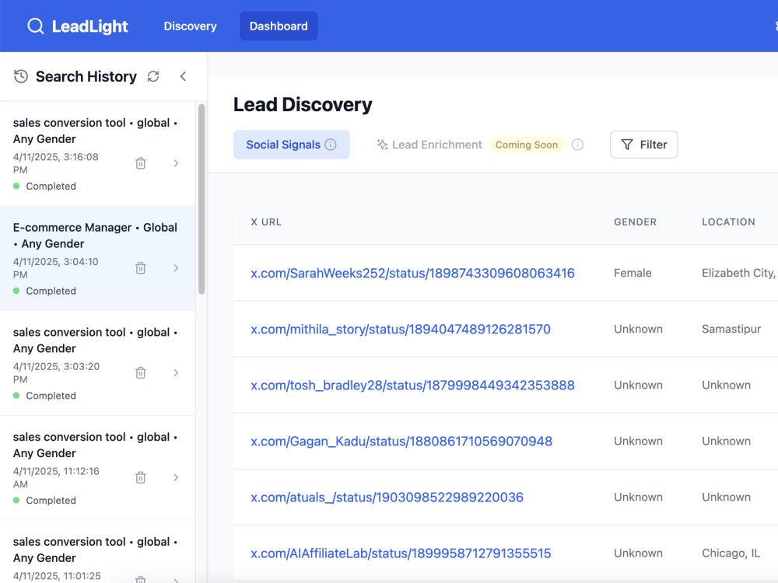Show info icon next to Coming Soon

pyautogui.click(x=577, y=145)
